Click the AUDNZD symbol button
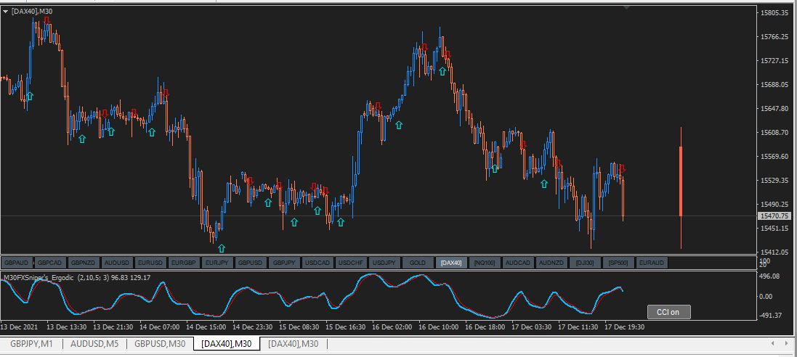This screenshot has height=357, width=797. (x=551, y=263)
